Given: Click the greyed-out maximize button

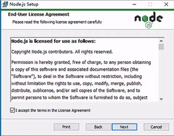Looking at the screenshot, I should pyautogui.click(x=150, y=4).
